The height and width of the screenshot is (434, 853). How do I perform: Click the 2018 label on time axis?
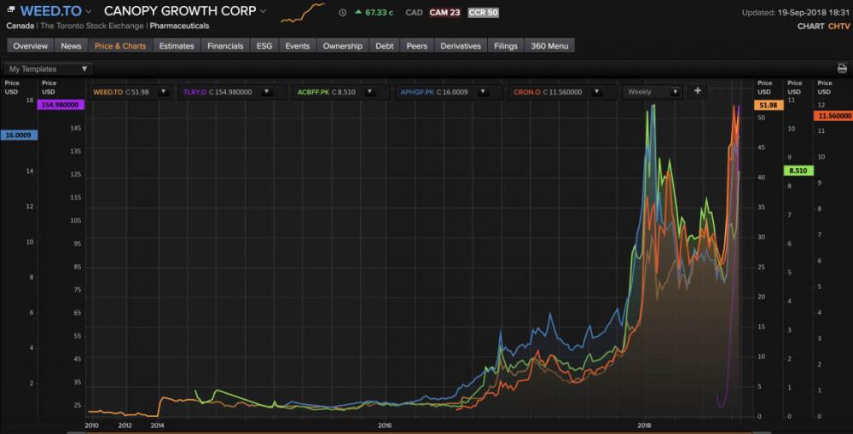point(644,425)
